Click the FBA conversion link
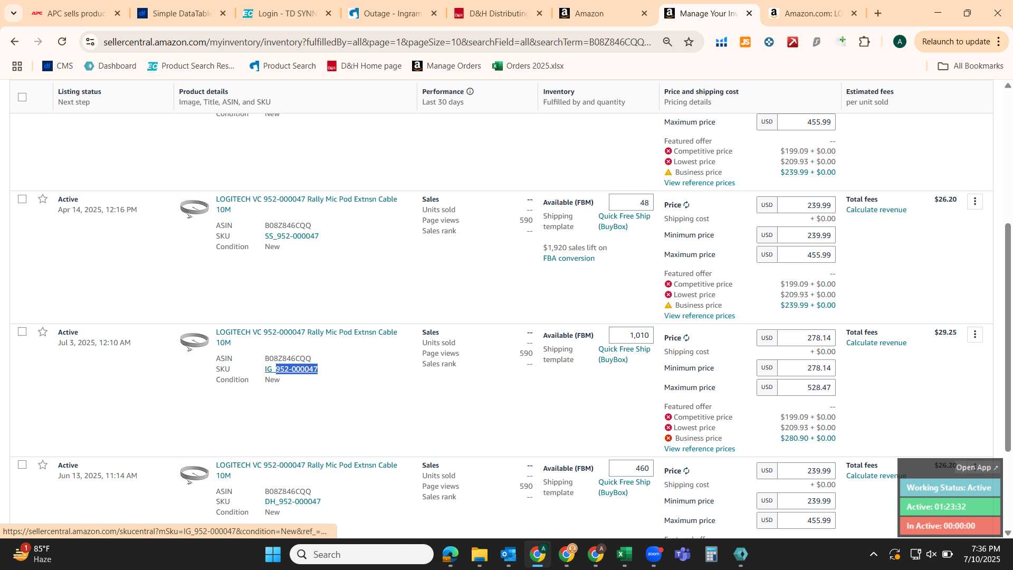This screenshot has height=570, width=1013. tap(569, 258)
